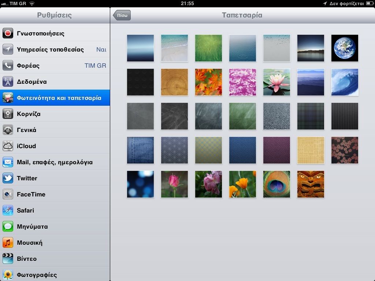Choose the Earth from space wallpaper
Image resolution: width=375 pixels, height=281 pixels.
pyautogui.click(x=345, y=48)
